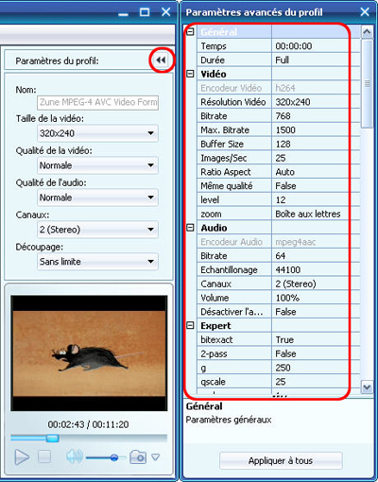Click the volume slider handle
Viewport: 378px width, 482px height.
(114, 457)
